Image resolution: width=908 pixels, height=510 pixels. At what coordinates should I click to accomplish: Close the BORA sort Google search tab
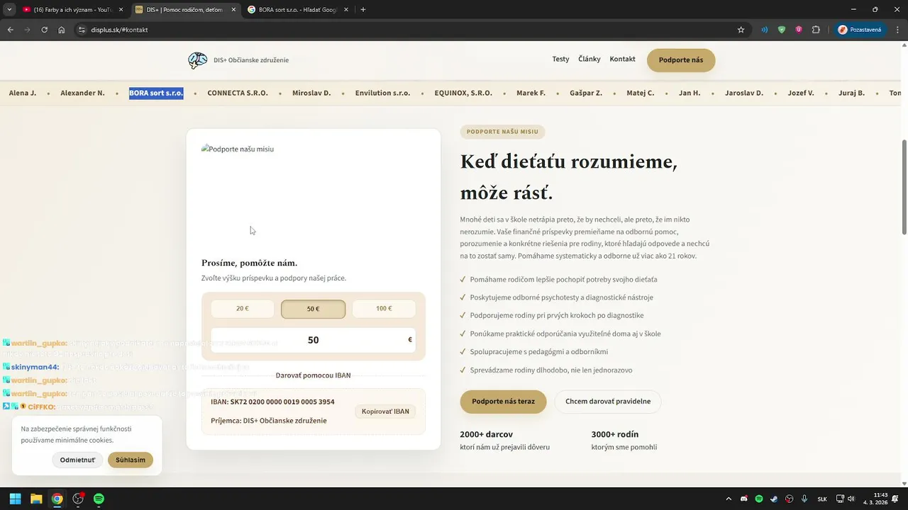tap(346, 9)
